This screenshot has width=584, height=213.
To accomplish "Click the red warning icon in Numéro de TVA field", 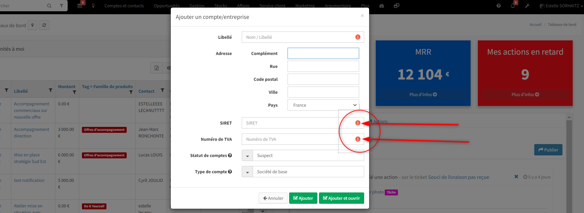I will tap(357, 139).
